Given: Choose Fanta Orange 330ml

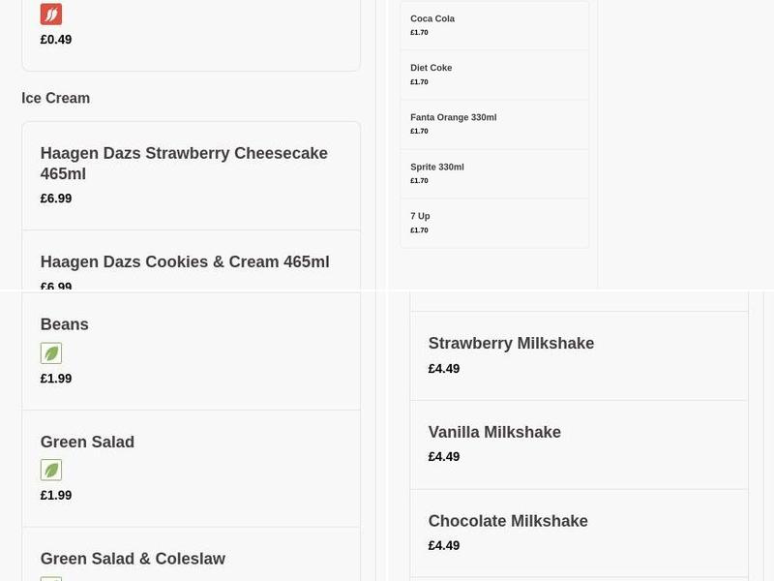Looking at the screenshot, I should 453,118.
